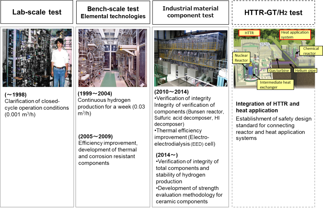Click the Lab-scale test header box
This screenshot has height=208, width=323.
[x=37, y=12]
